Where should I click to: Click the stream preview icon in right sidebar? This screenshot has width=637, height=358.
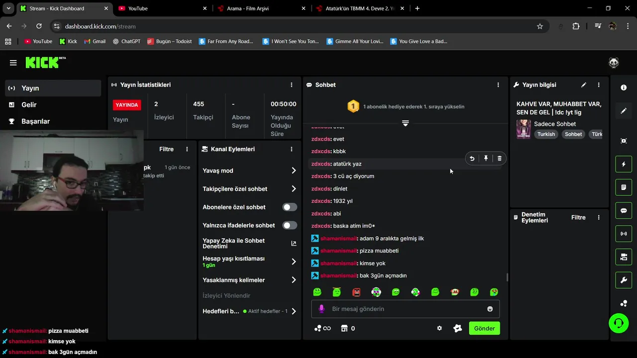click(x=624, y=141)
